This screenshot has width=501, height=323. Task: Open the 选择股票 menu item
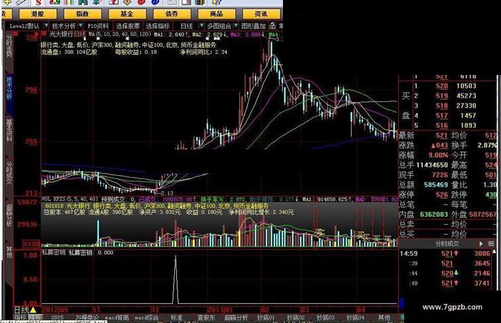pyautogui.click(x=128, y=26)
